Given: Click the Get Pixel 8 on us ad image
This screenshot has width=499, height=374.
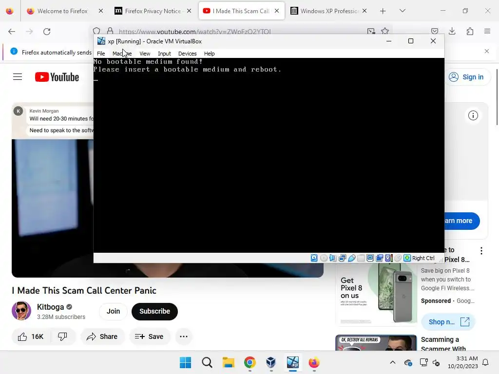Looking at the screenshot, I should click(x=376, y=294).
